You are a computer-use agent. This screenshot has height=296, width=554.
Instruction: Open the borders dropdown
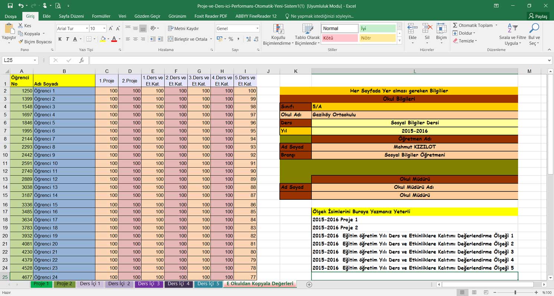click(x=94, y=39)
